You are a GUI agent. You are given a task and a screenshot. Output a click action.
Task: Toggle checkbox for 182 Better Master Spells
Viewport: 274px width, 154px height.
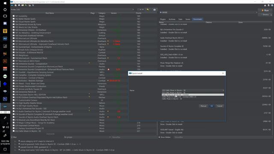(x=14, y=19)
